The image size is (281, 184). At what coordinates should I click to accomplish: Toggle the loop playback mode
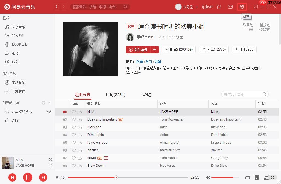(x=247, y=177)
